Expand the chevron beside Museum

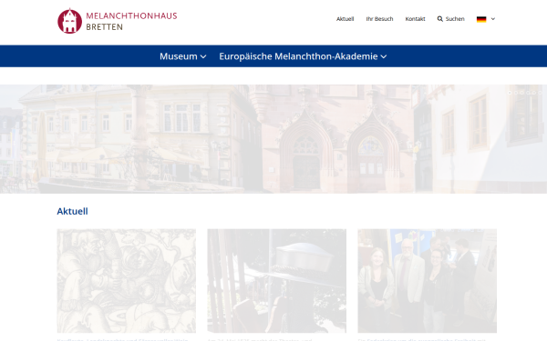pyautogui.click(x=203, y=56)
